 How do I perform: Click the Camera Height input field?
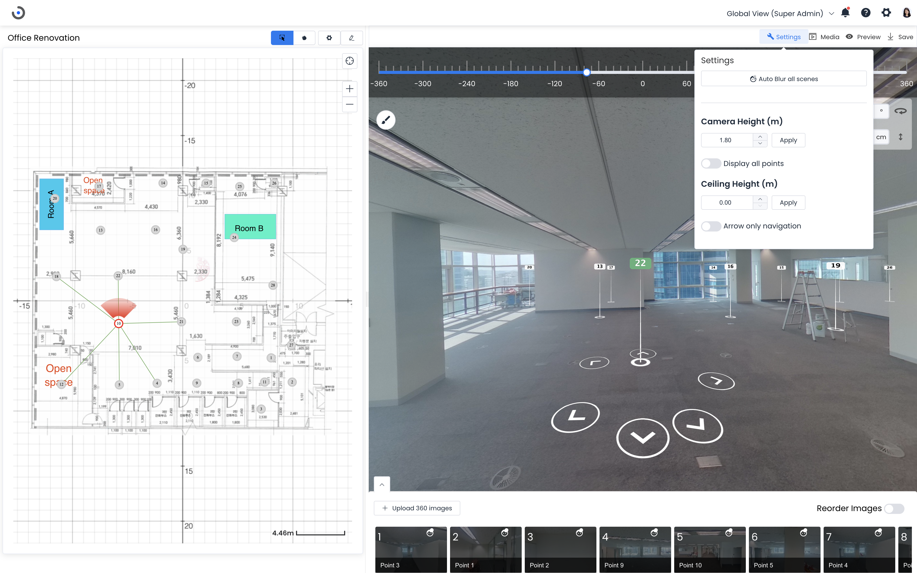tap(727, 140)
